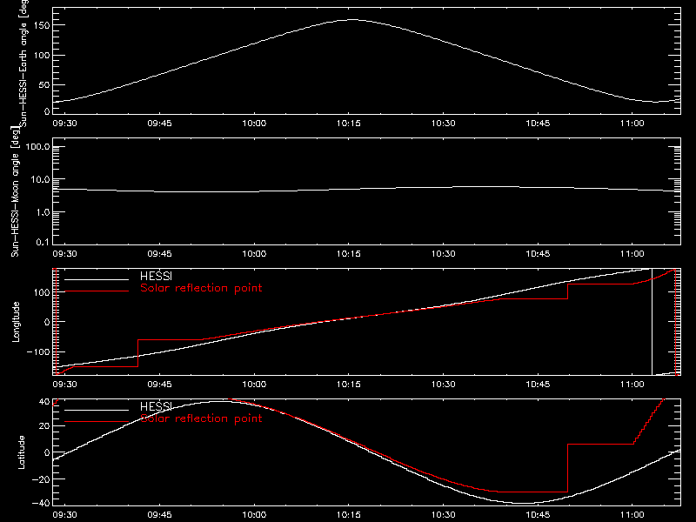Click the 40 tick on Latitude axis

click(x=44, y=401)
